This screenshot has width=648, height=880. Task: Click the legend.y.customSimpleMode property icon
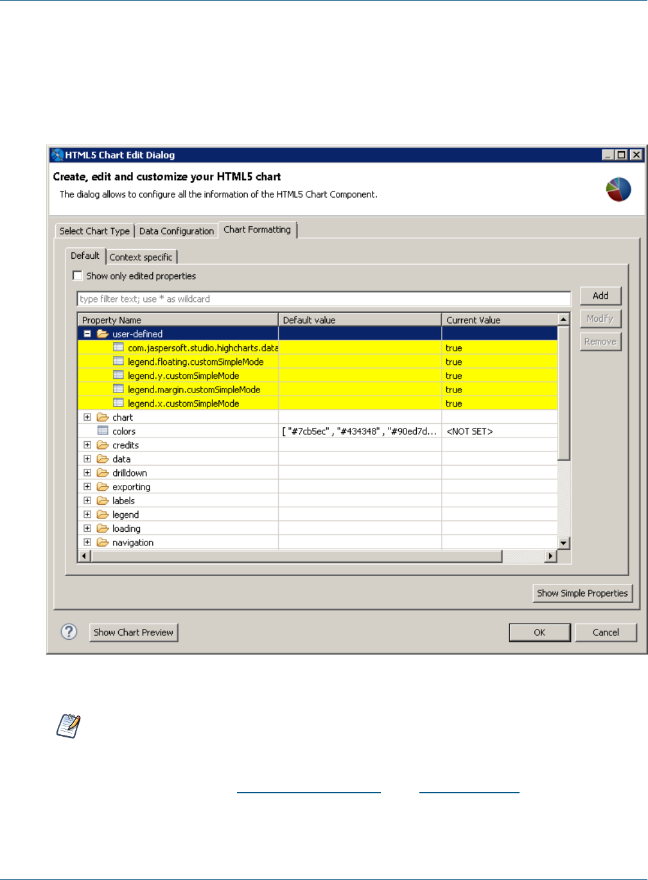118,376
